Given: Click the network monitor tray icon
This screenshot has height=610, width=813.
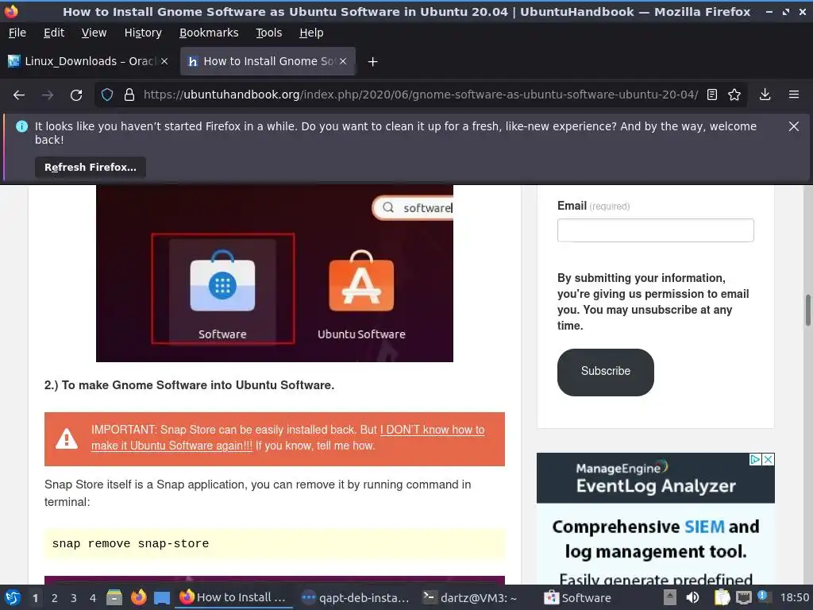Looking at the screenshot, I should (x=743, y=598).
